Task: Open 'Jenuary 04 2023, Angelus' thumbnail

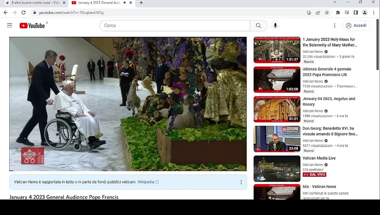Action: coord(277,109)
